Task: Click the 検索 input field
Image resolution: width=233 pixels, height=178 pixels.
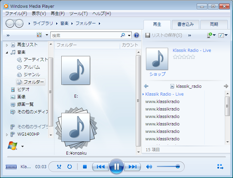Action: click(x=86, y=36)
